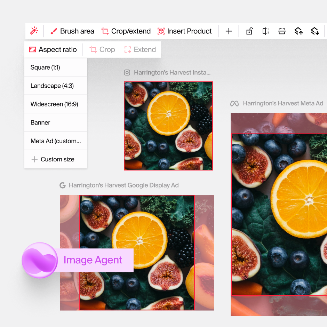The image size is (327, 327).
Task: Click the Harrington's Harvest Meta Ad label
Action: (x=283, y=103)
